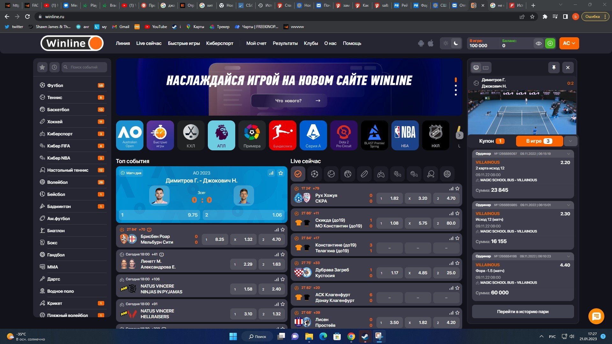
Task: Pin the coupon panel with pin icon
Action: pos(554,68)
